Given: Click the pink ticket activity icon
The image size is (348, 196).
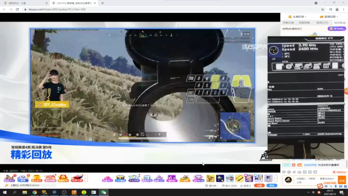Looking at the screenshot, I should coord(50,178).
